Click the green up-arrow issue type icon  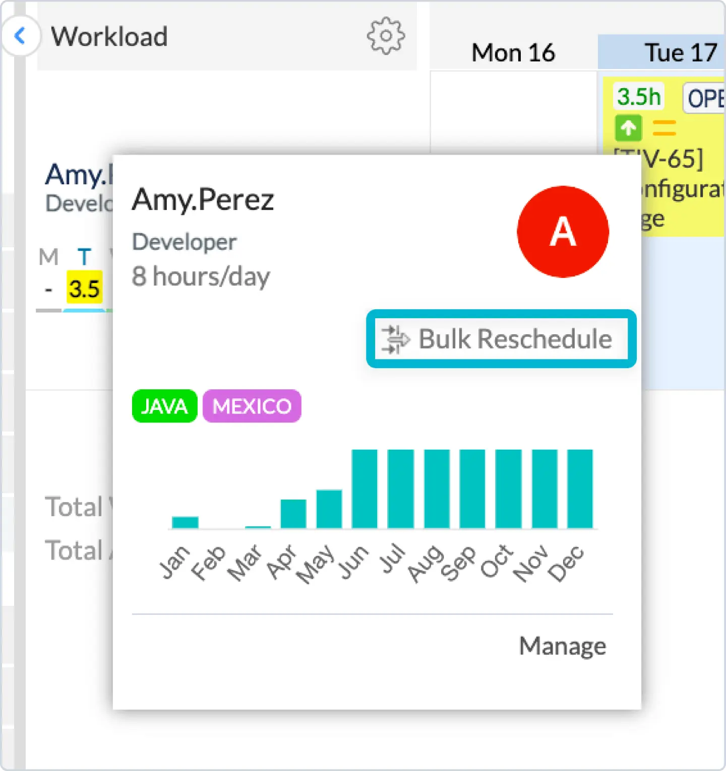(x=628, y=128)
